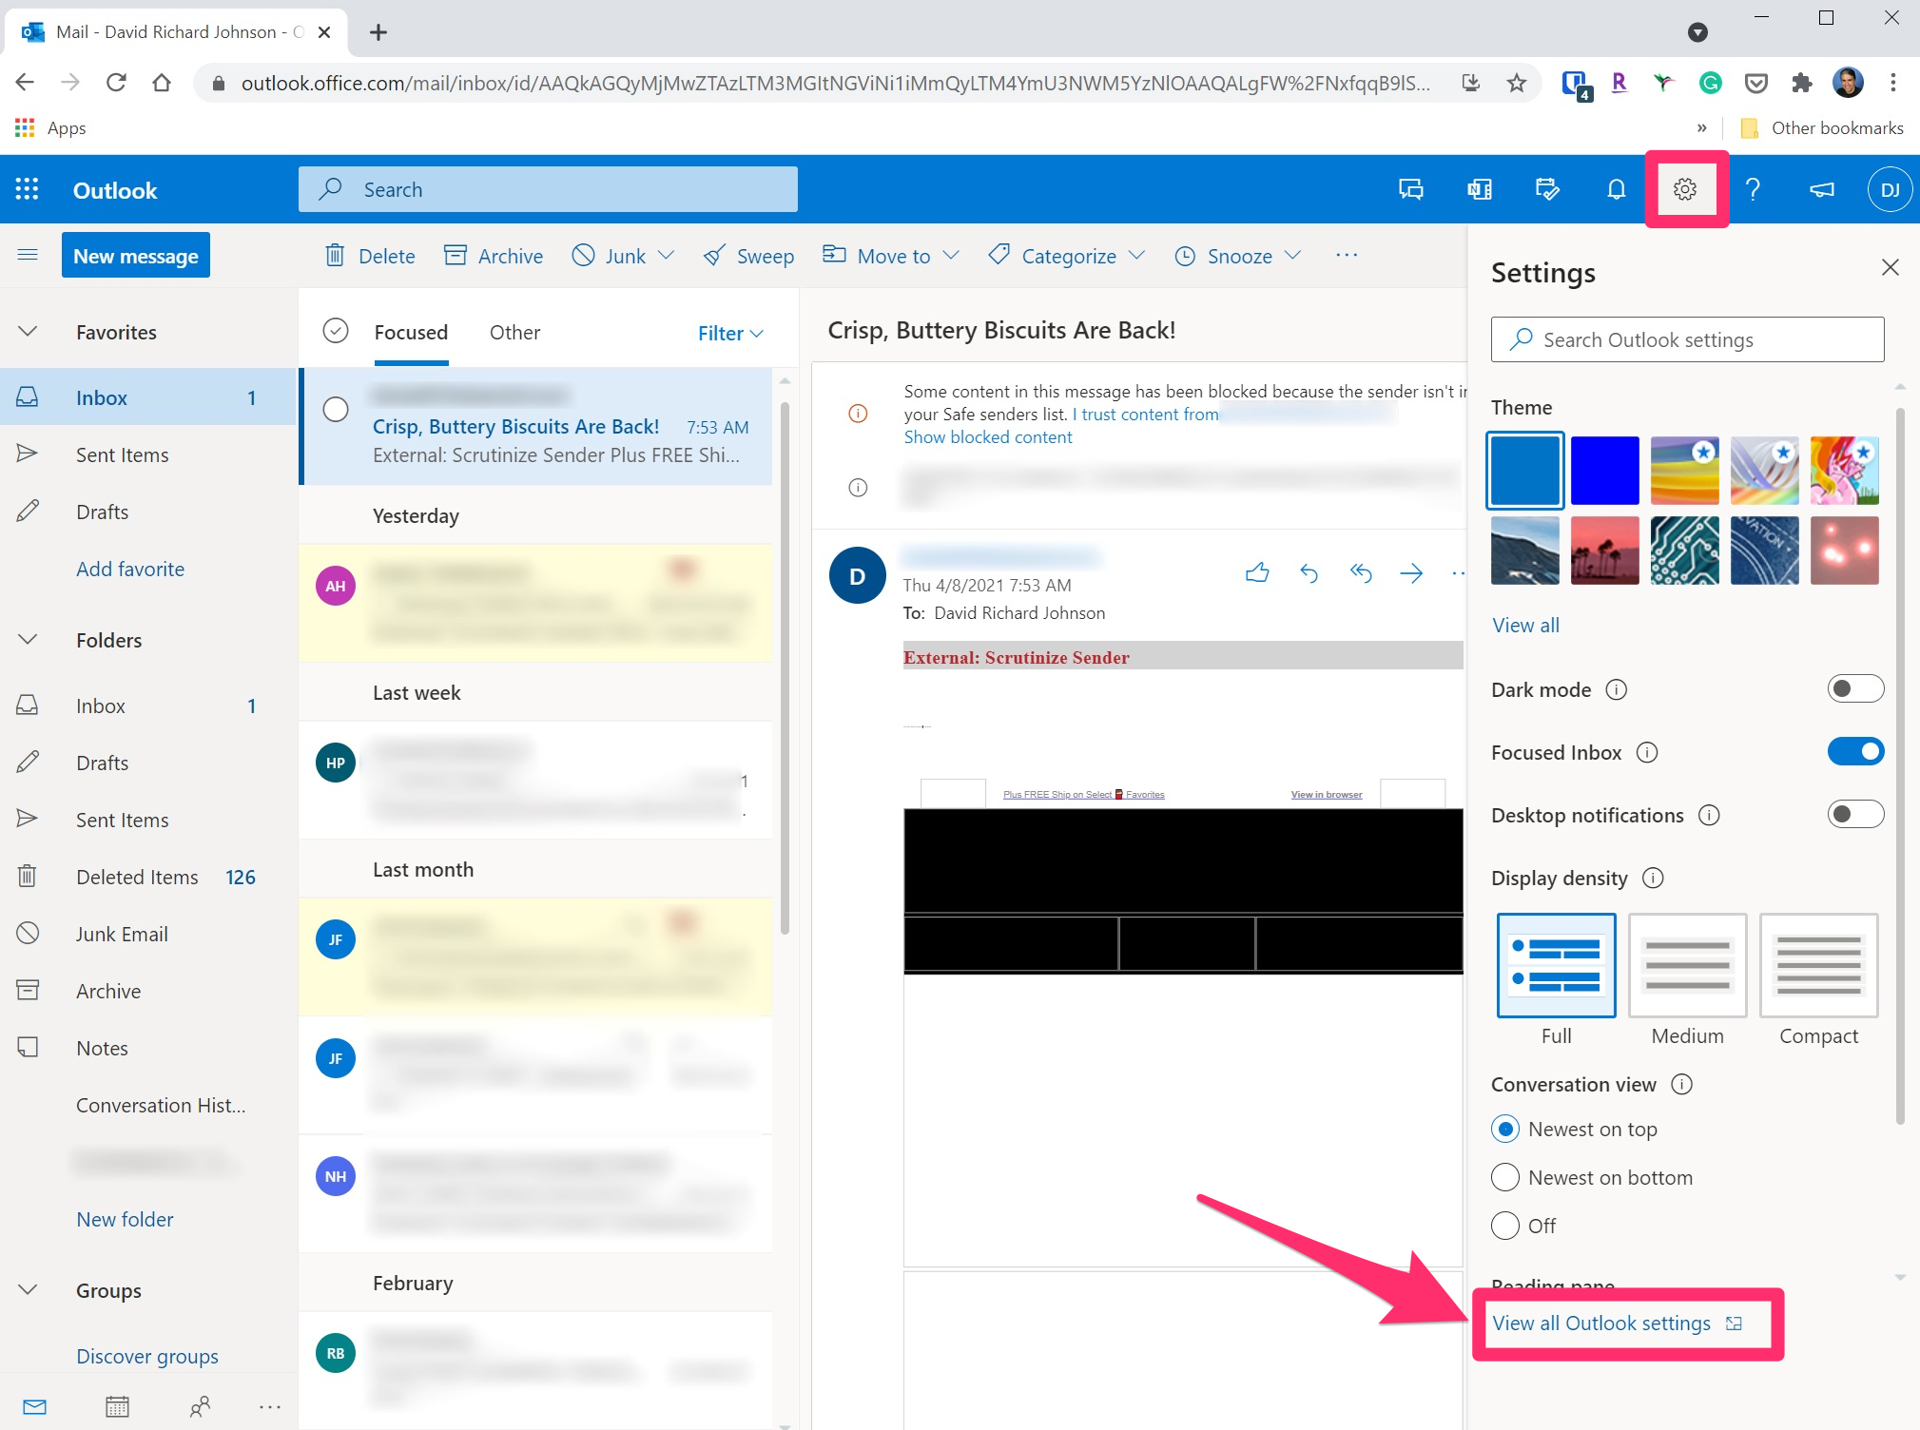
Task: Click the Reply All icon in email
Action: (x=1361, y=573)
